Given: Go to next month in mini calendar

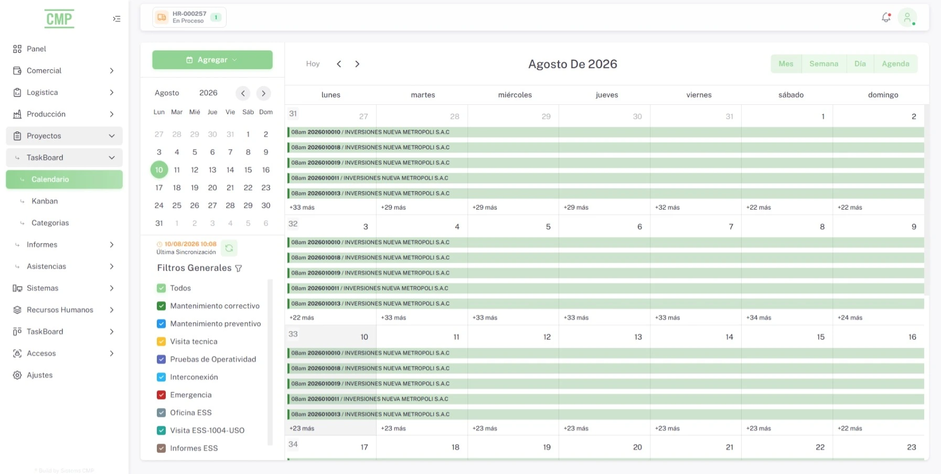Looking at the screenshot, I should click(263, 93).
